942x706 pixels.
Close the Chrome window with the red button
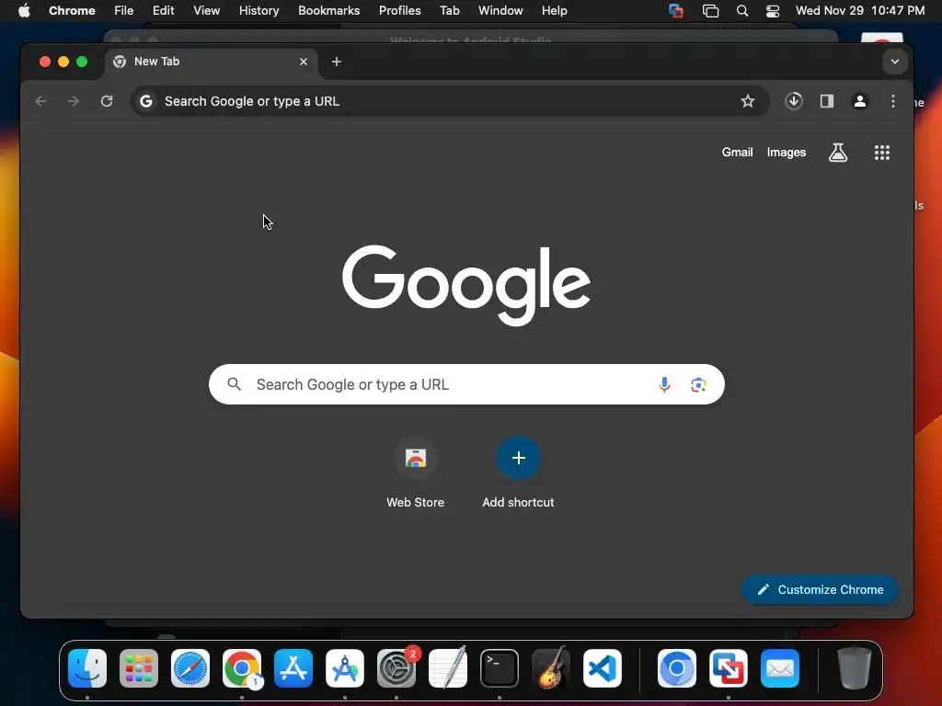coord(44,62)
